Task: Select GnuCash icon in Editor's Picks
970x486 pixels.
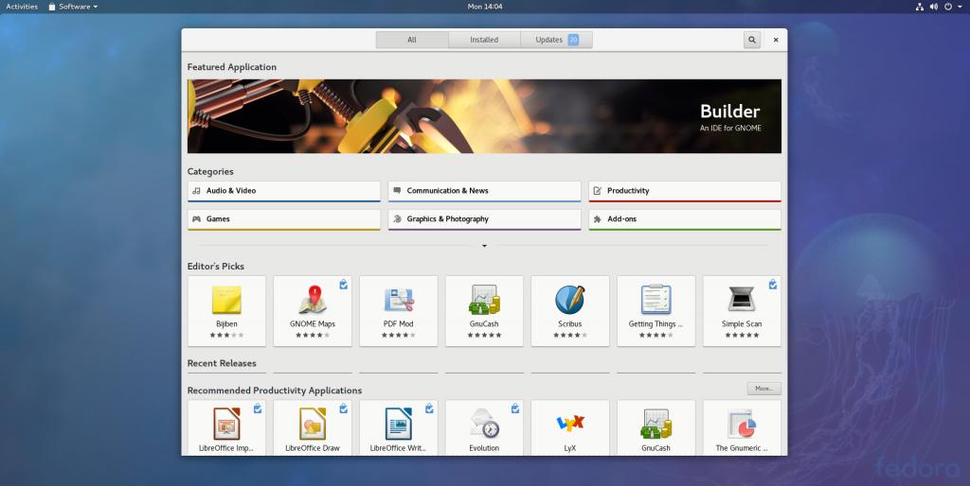Action: [484, 300]
